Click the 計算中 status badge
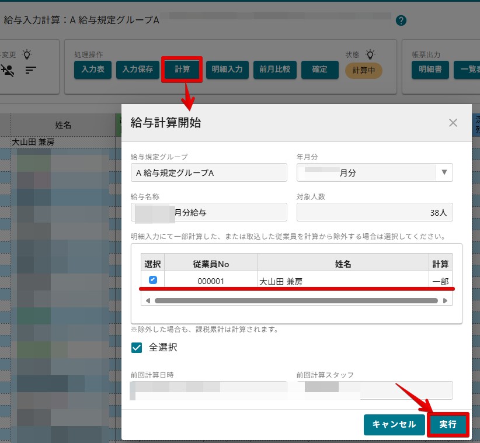 pyautogui.click(x=363, y=71)
